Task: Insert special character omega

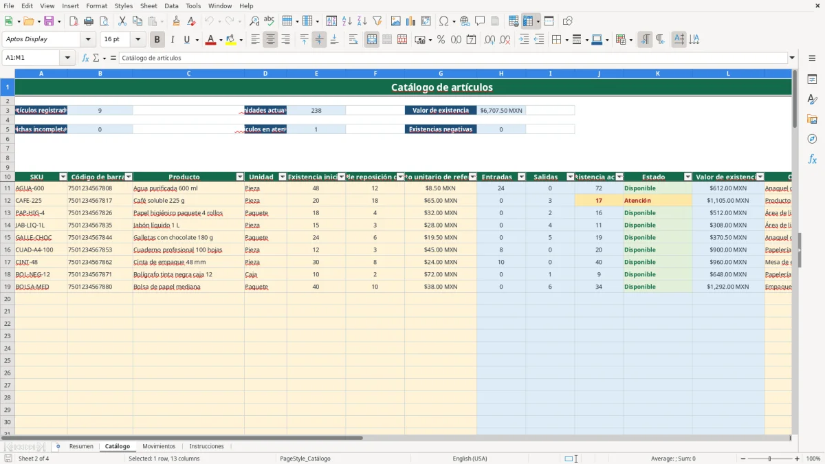Action: pyautogui.click(x=443, y=21)
